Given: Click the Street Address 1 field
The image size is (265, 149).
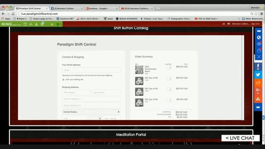Looking at the screenshot, I should tap(91, 99).
